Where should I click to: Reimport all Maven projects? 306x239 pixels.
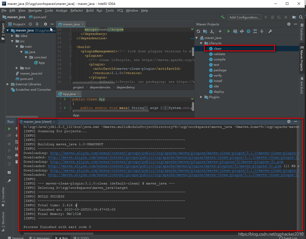click(198, 31)
